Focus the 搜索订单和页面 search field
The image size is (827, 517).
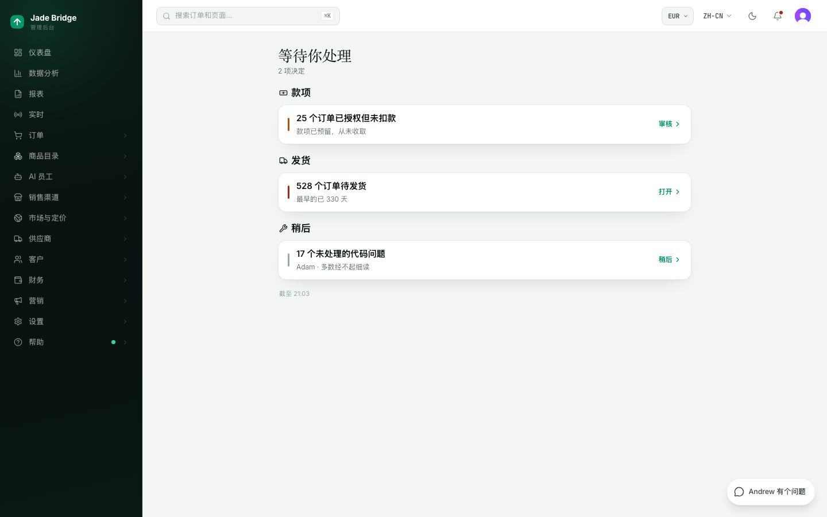click(x=248, y=16)
